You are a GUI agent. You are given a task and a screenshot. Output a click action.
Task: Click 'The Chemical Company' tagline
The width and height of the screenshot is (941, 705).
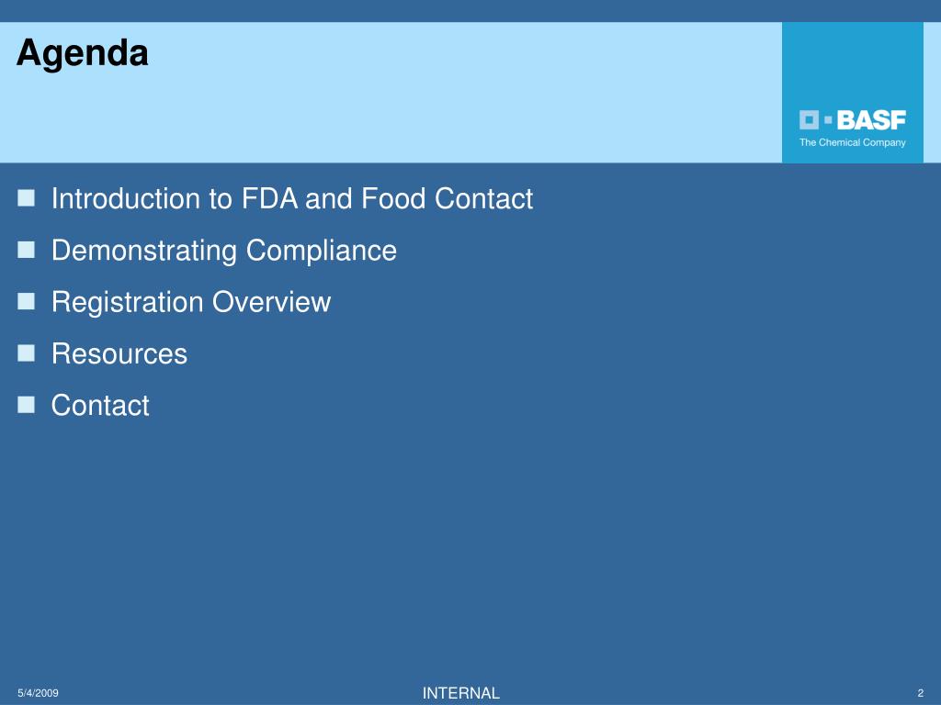pyautogui.click(x=852, y=142)
